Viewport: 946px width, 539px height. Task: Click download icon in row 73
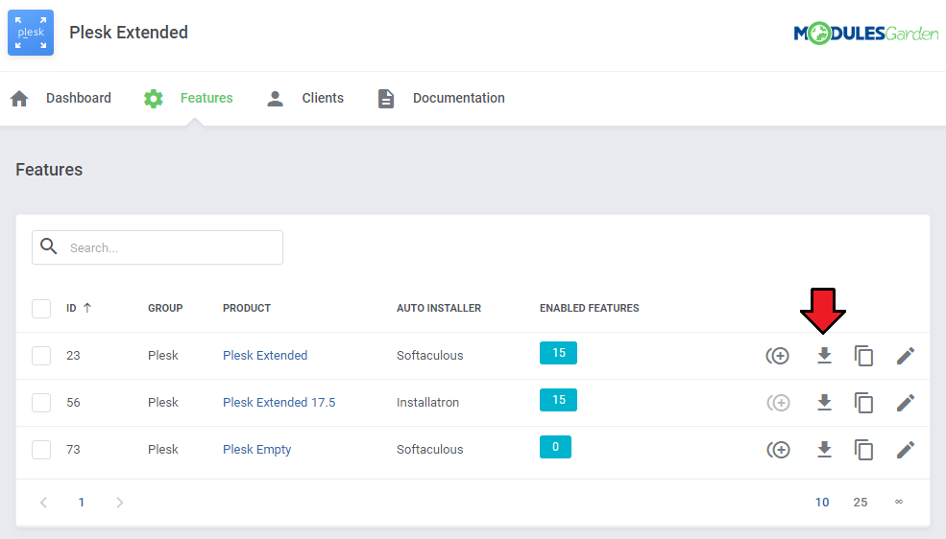pos(824,449)
